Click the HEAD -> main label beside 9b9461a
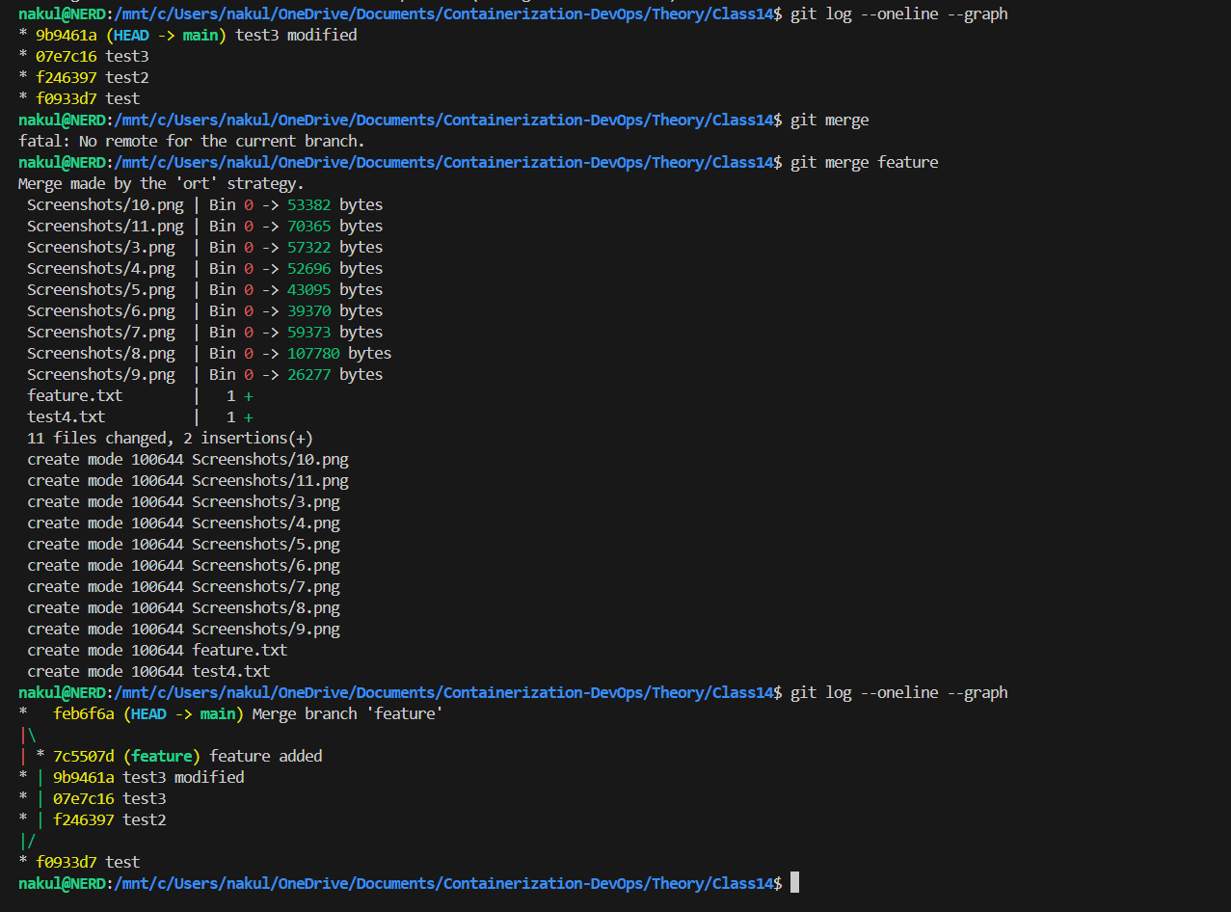Image resolution: width=1231 pixels, height=912 pixels. pos(166,35)
